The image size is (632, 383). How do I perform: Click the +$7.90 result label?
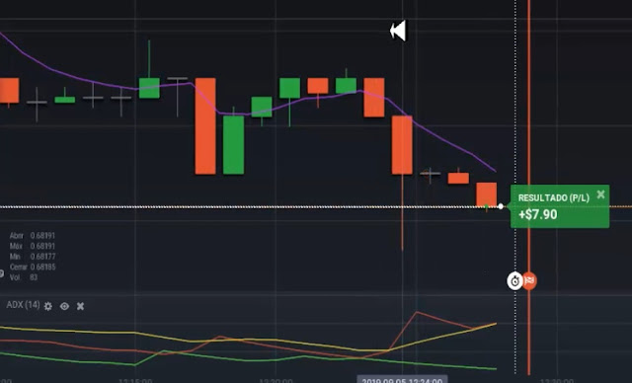click(x=537, y=214)
